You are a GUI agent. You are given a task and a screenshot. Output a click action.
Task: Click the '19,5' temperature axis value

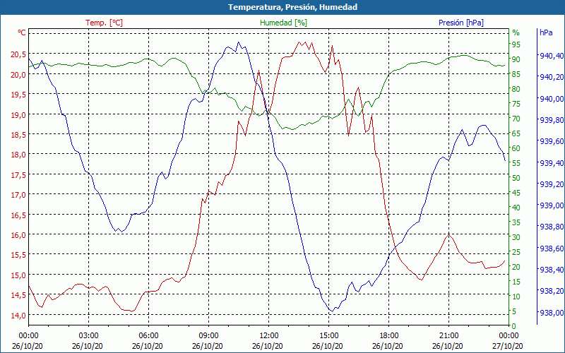[x=18, y=95]
